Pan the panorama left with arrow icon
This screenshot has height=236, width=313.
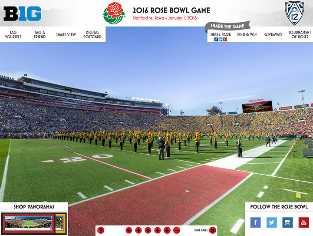click(x=129, y=230)
